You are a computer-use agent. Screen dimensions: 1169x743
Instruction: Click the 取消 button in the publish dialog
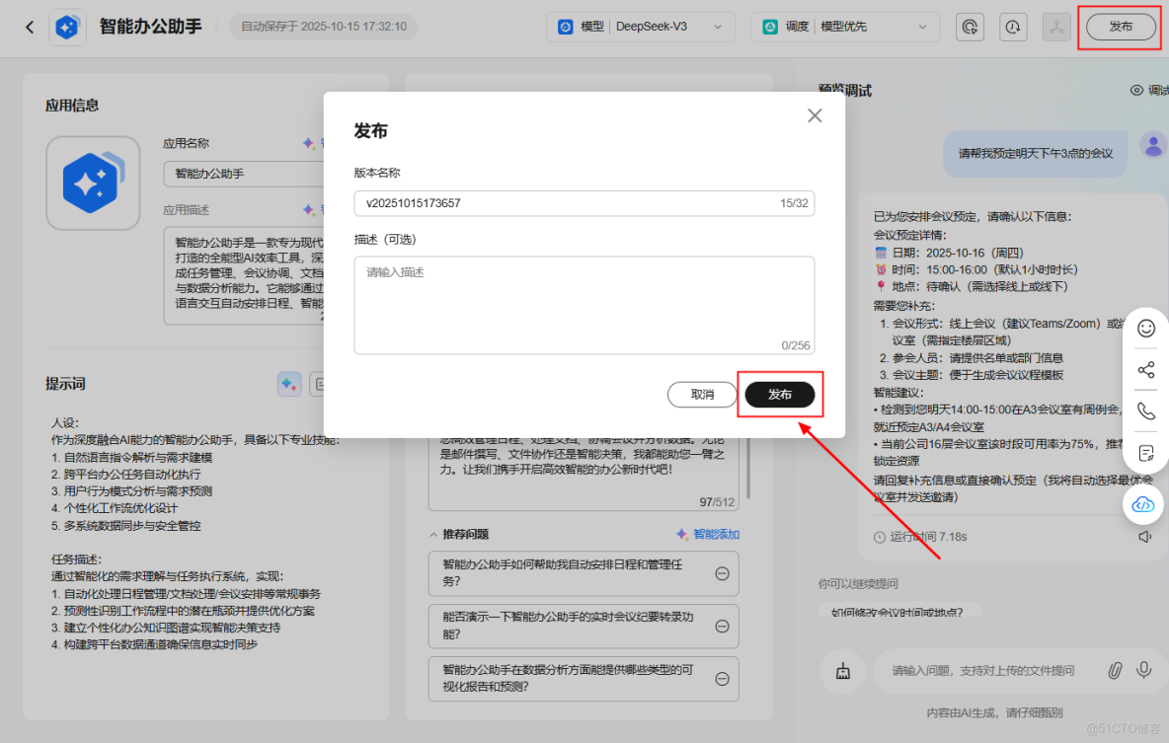click(x=702, y=394)
